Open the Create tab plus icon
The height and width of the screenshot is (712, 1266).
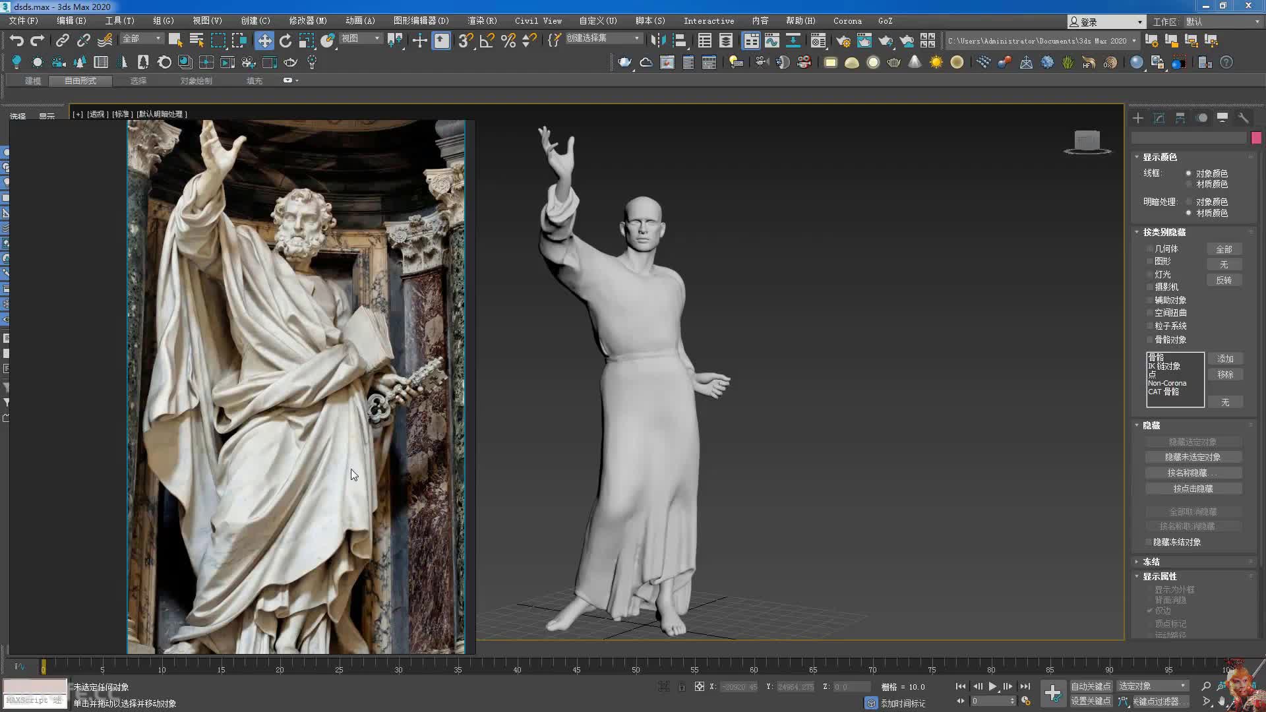coord(1138,118)
